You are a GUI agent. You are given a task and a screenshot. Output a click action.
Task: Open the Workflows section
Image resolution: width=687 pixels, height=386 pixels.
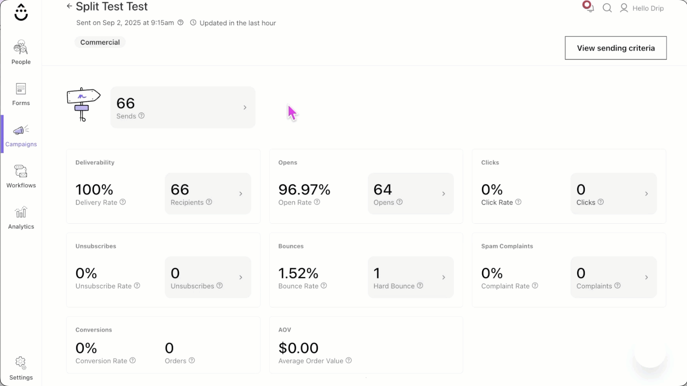pos(21,177)
